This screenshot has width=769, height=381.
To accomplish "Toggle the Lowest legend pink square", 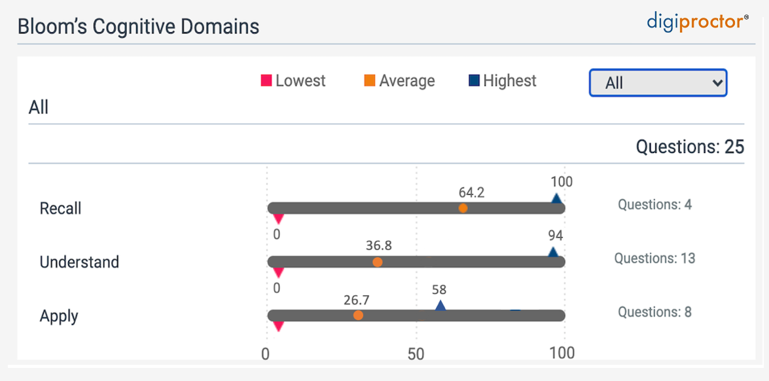I will [266, 81].
